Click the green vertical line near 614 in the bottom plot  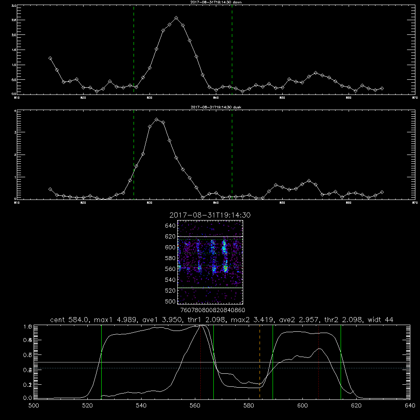[x=341, y=362]
